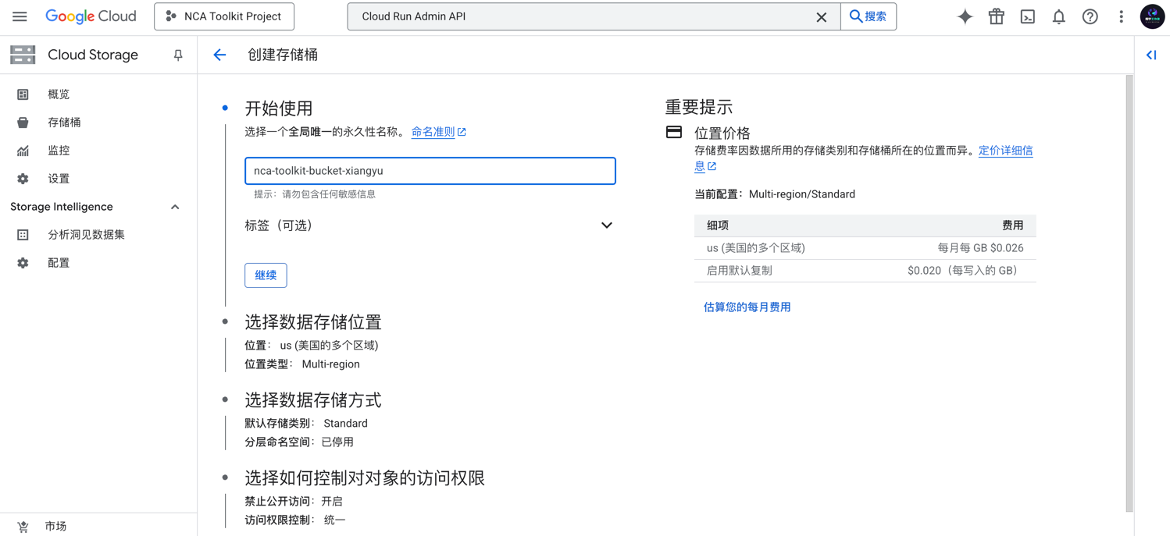The height and width of the screenshot is (536, 1170).
Task: Pin Cloud Storage in the sidebar
Action: [178, 55]
